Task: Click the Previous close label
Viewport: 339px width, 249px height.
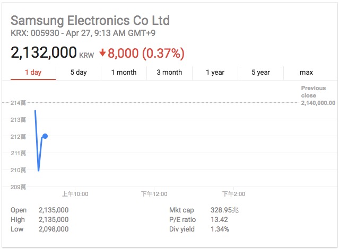Action: point(314,92)
